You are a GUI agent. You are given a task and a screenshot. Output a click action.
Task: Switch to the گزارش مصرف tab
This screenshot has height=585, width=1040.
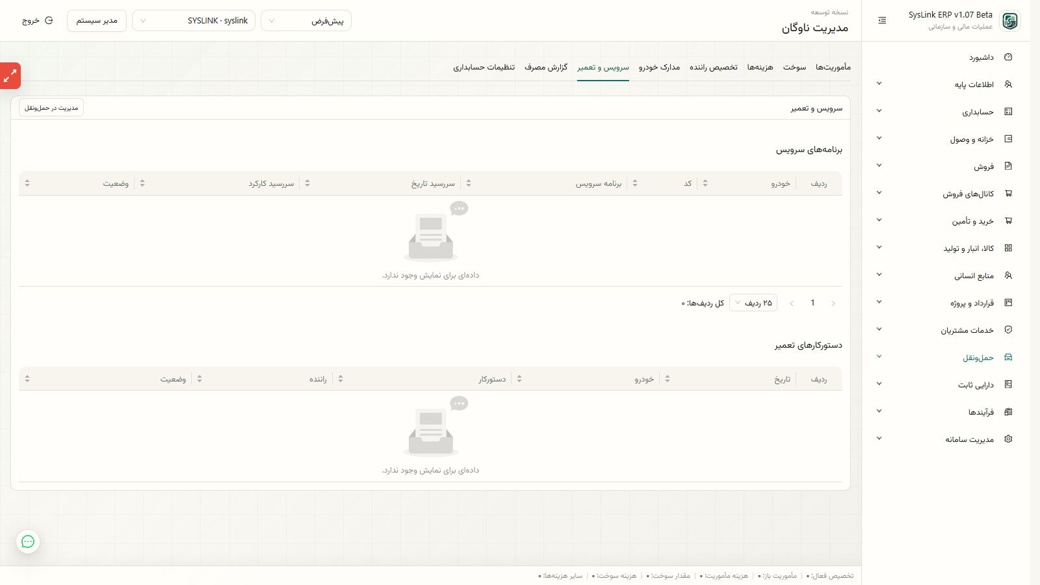(x=546, y=68)
